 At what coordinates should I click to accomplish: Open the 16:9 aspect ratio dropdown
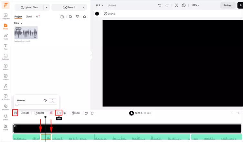coord(99,5)
